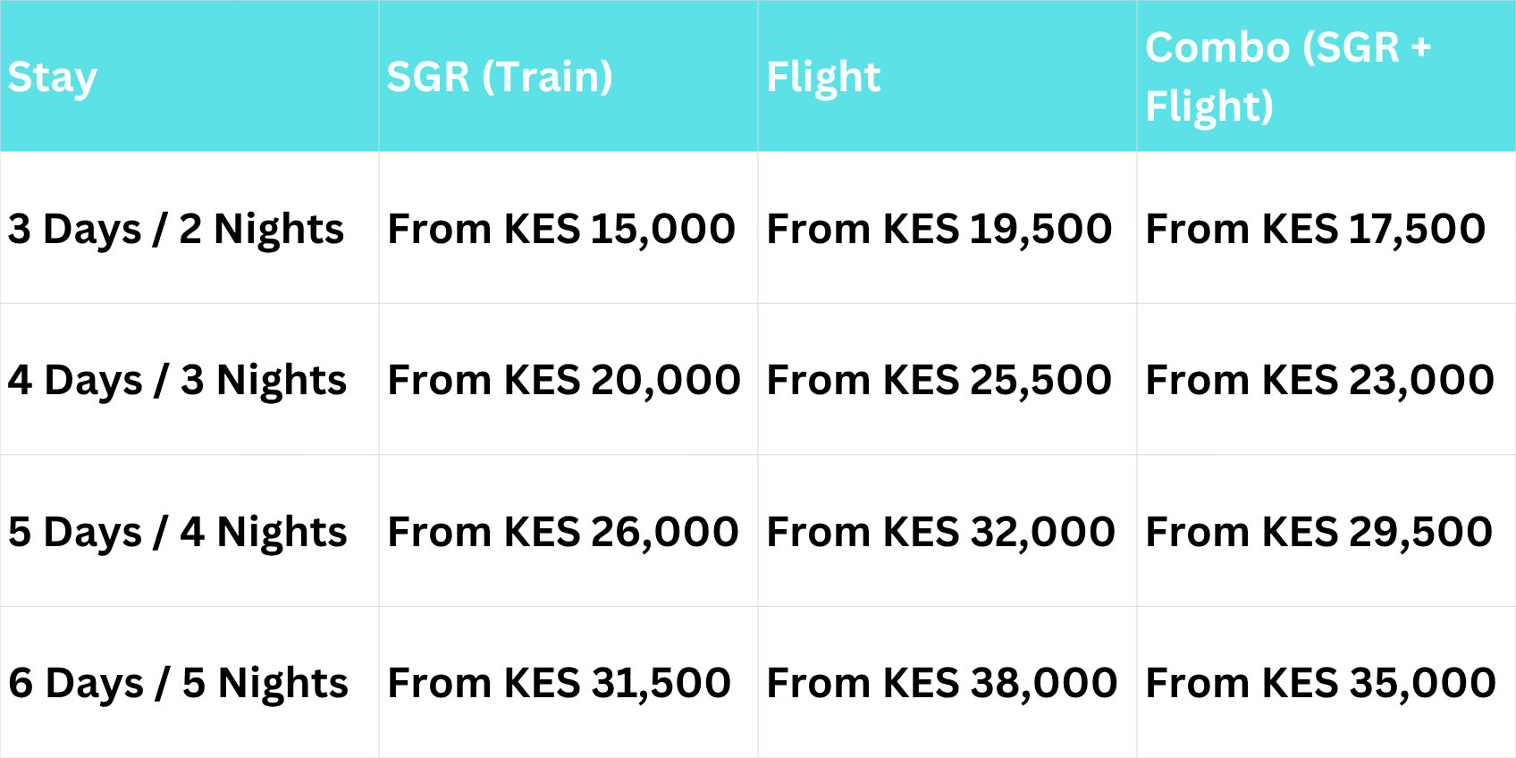Select the From KES 35,000 combo price
The width and height of the screenshot is (1516, 758).
click(x=1321, y=683)
